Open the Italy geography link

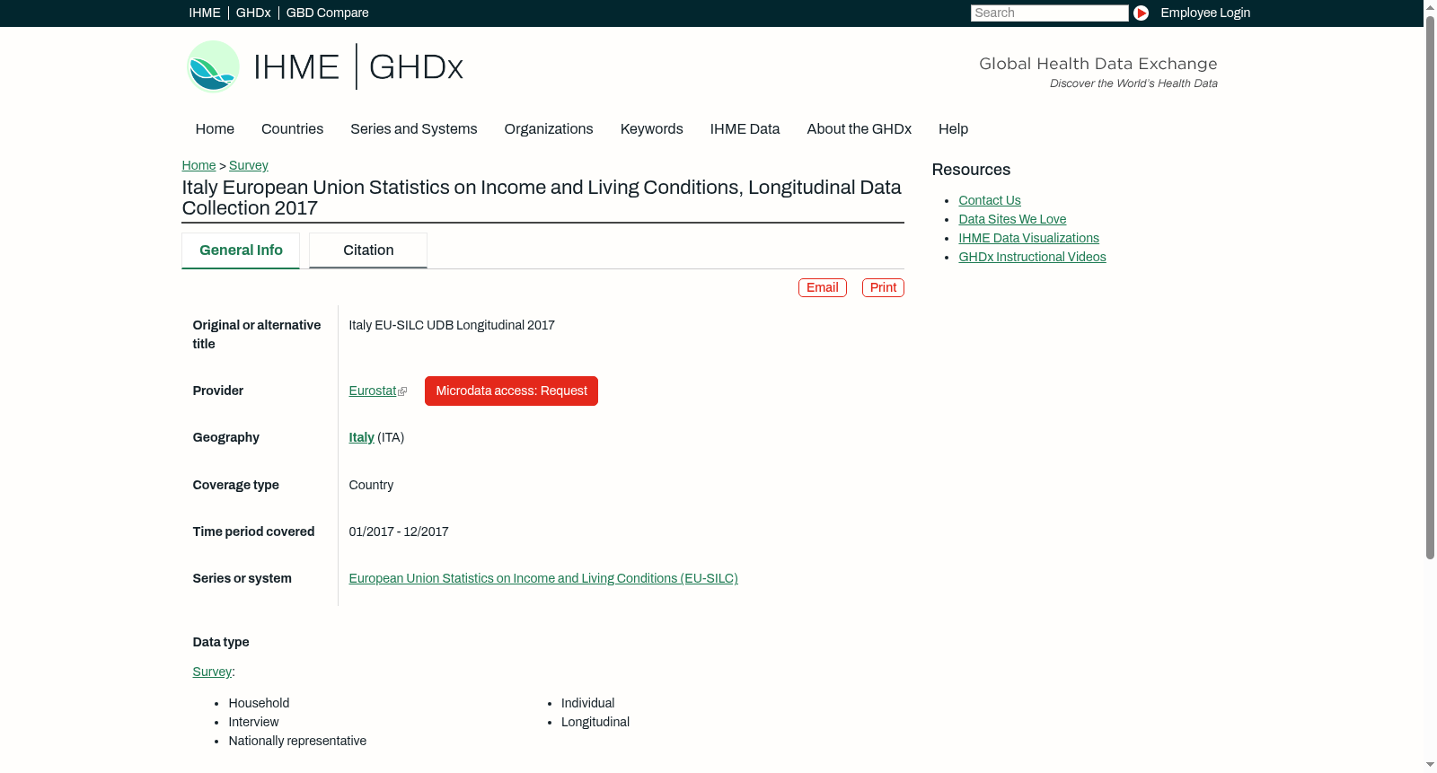(x=362, y=437)
